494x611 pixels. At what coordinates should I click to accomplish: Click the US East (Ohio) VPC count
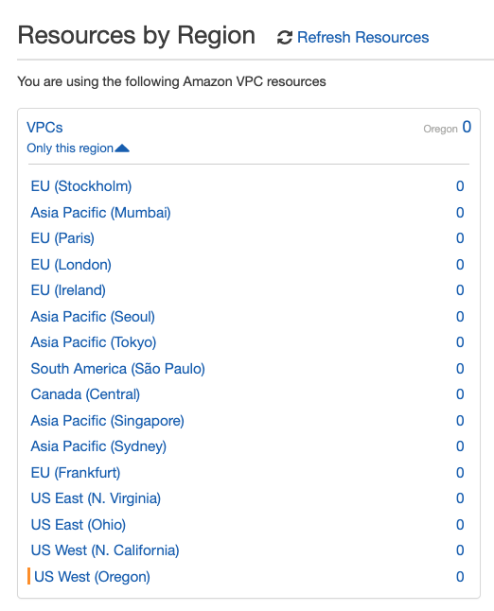tap(460, 525)
